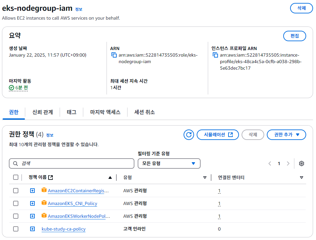Sort by 유형 column arrow
Screen dimensions: 316x240
click(205, 178)
